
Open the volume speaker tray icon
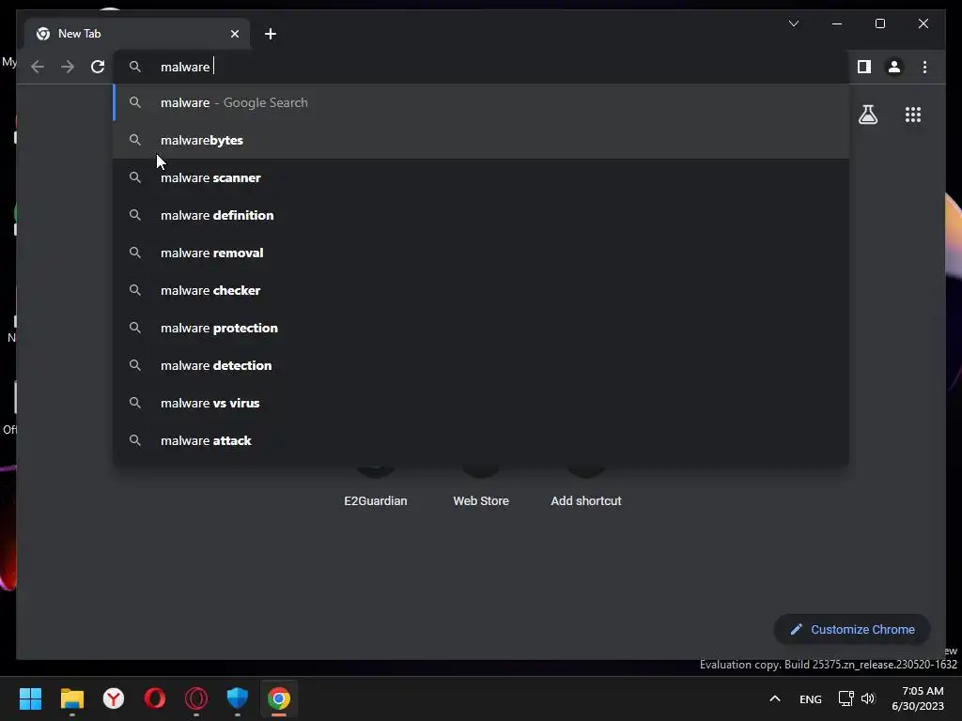(x=867, y=698)
